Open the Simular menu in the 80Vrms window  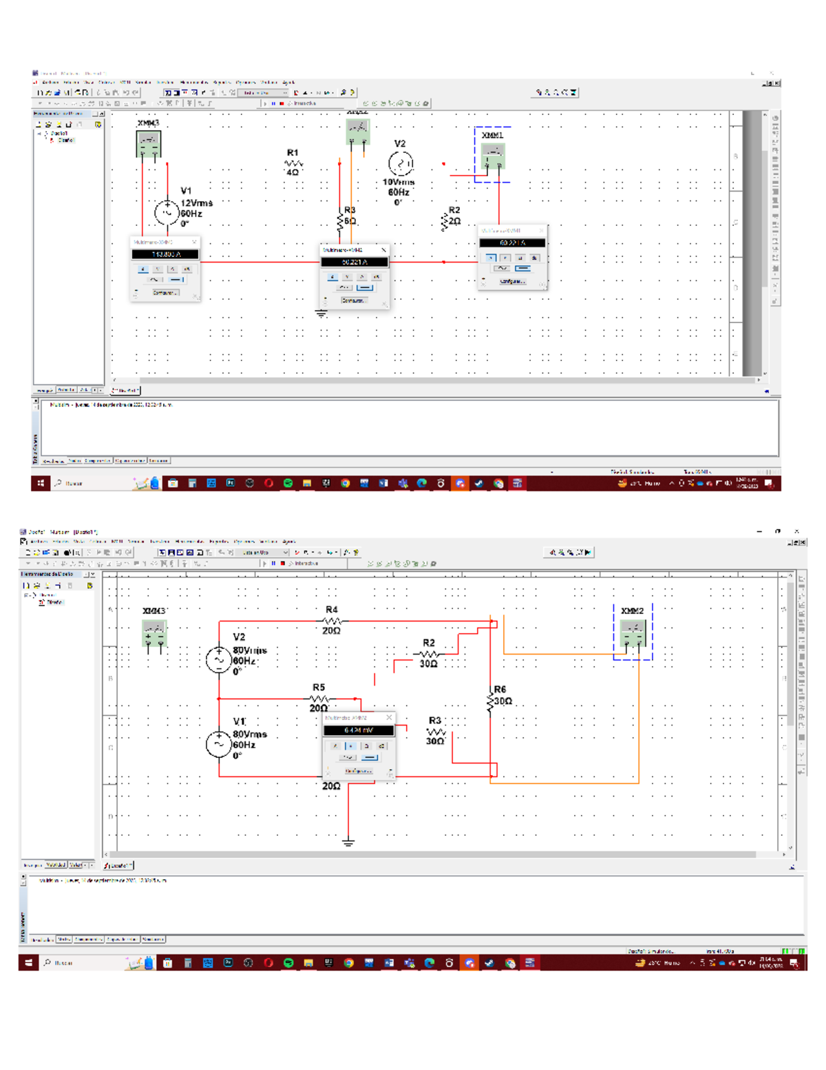click(136, 542)
